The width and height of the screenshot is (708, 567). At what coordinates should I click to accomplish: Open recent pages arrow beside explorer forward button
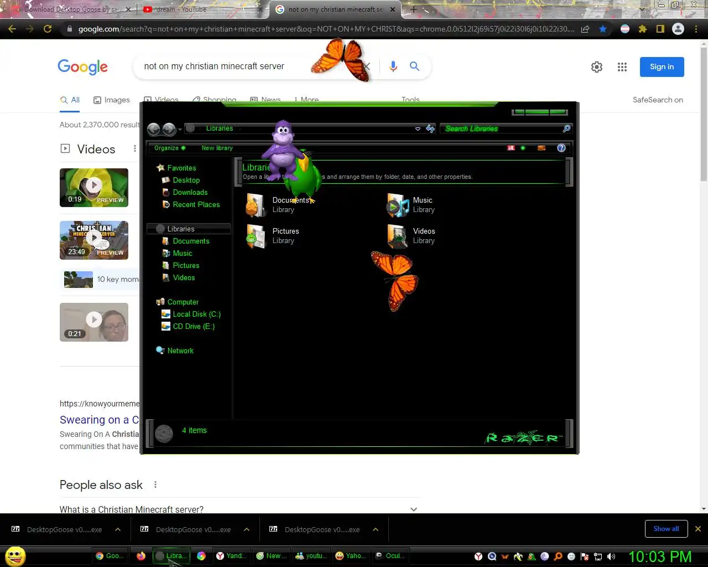(180, 130)
